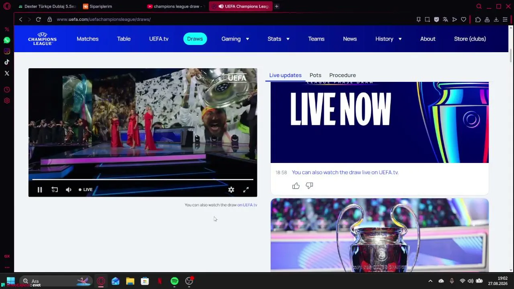Switch to Dexter Türkçe Dublaj browser tab
The width and height of the screenshot is (514, 289).
(x=47, y=6)
